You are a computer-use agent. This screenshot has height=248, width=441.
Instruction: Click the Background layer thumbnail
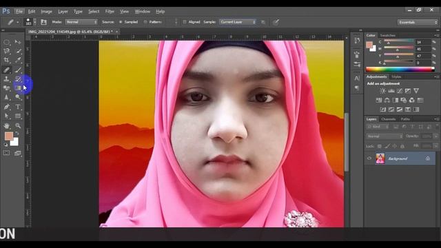[x=380, y=158]
